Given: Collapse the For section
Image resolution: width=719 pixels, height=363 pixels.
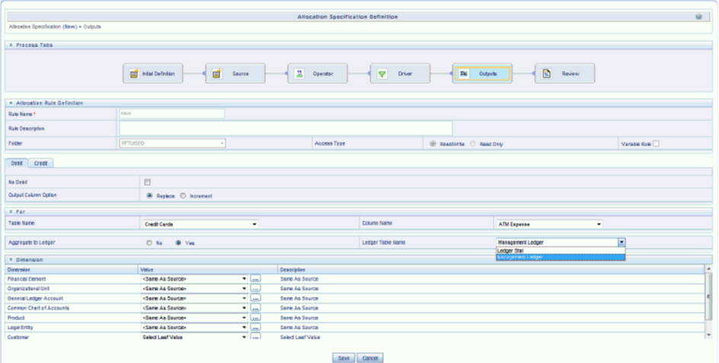Looking at the screenshot, I should (x=11, y=212).
